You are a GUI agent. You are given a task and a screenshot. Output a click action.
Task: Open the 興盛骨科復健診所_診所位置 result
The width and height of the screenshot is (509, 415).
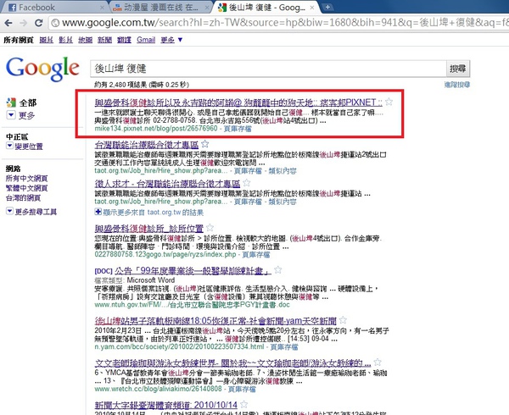pyautogui.click(x=149, y=229)
